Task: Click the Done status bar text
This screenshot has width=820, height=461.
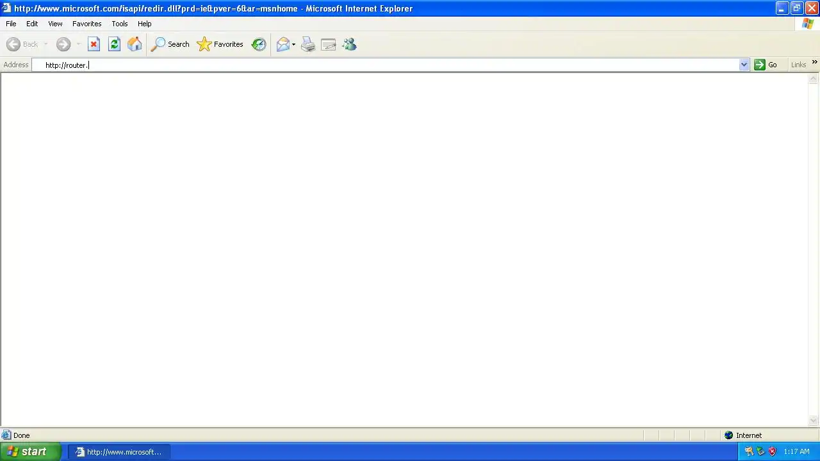Action: point(21,435)
